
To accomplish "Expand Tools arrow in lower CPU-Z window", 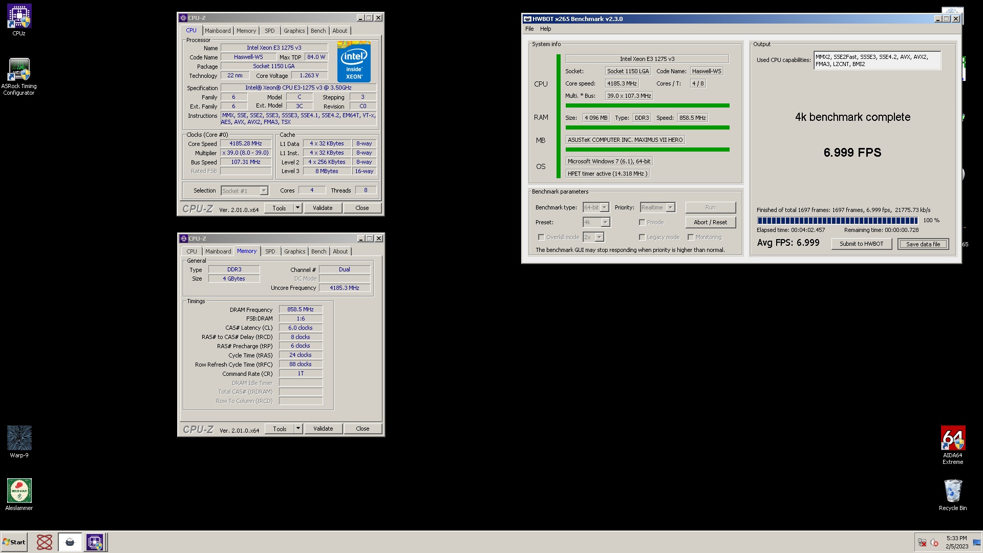I will coord(298,429).
